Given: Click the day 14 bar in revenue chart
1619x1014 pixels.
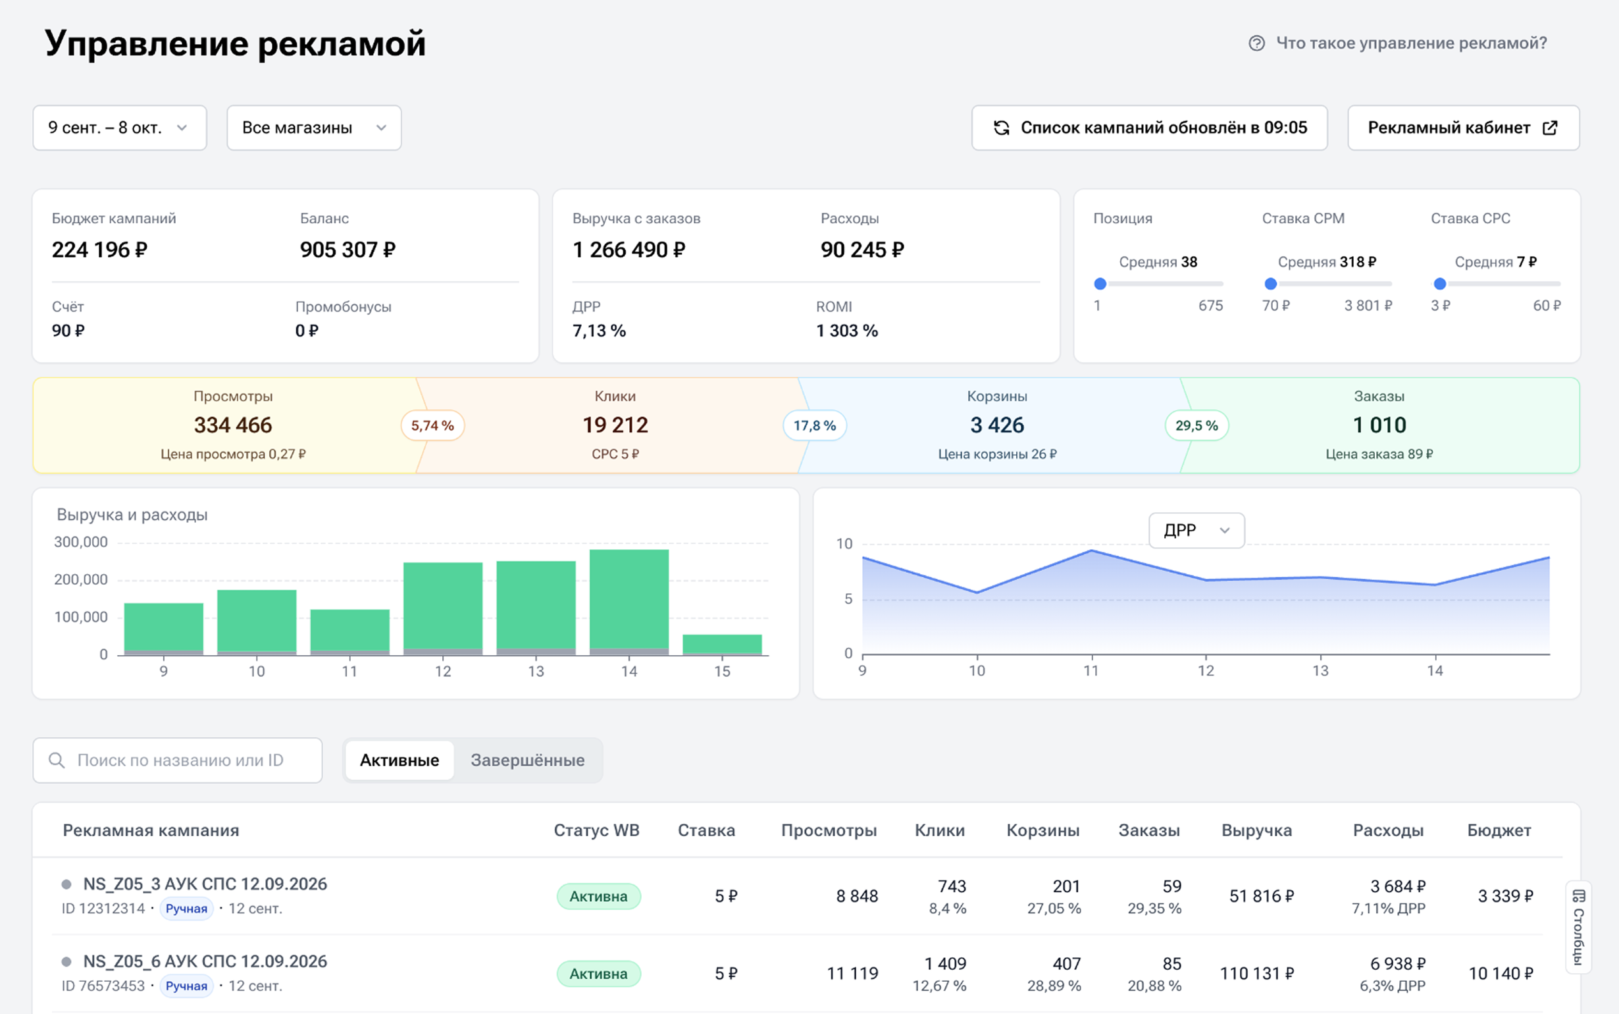Looking at the screenshot, I should (629, 602).
